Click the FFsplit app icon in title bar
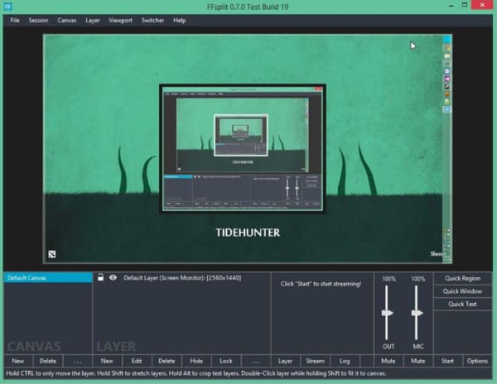 point(7,6)
